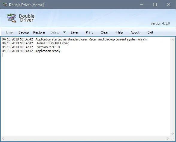Click the horizontal scrollbar right arrow
This screenshot has height=142, width=176.
click(x=168, y=138)
